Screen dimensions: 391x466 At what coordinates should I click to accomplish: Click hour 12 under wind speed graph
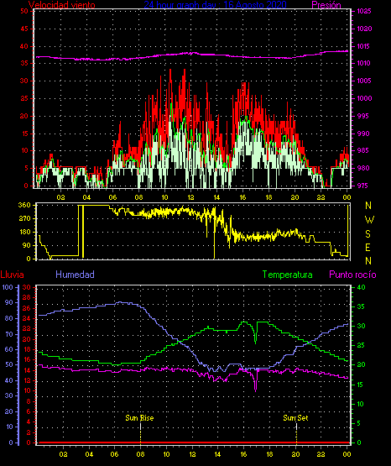click(190, 197)
